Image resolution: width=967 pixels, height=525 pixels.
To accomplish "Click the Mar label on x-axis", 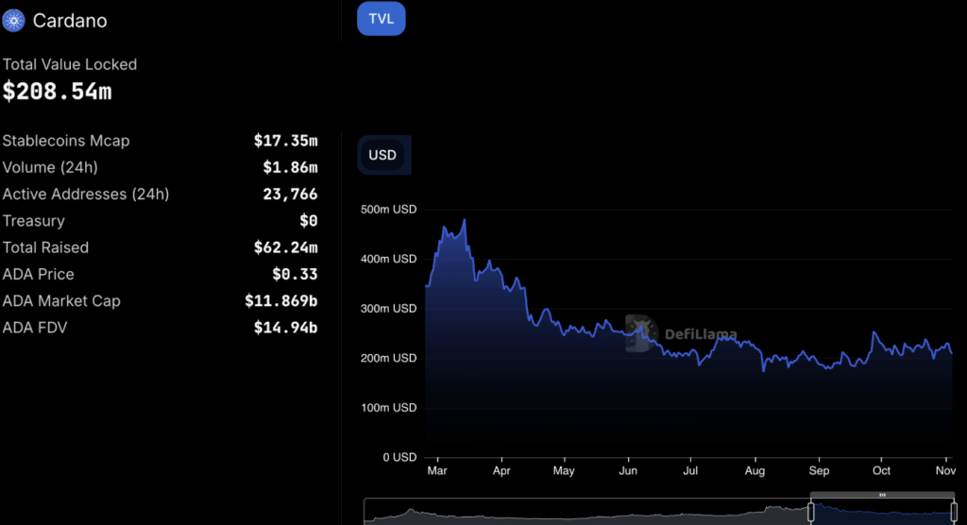I will point(437,471).
